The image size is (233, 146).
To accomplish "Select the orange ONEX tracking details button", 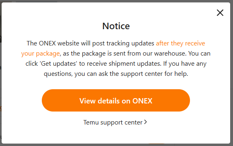I will pyautogui.click(x=116, y=101).
